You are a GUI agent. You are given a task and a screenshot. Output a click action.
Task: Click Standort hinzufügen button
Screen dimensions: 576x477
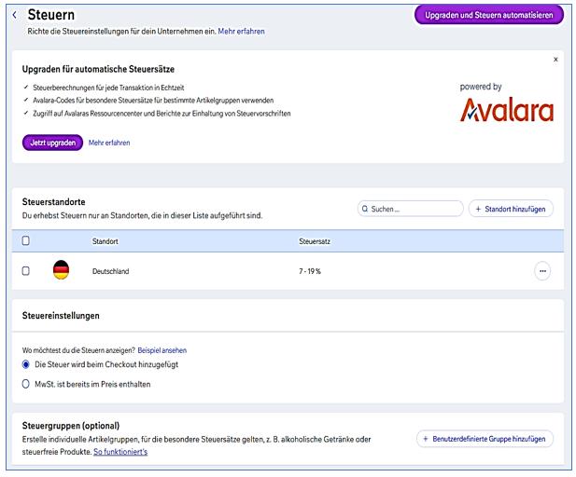pyautogui.click(x=511, y=209)
